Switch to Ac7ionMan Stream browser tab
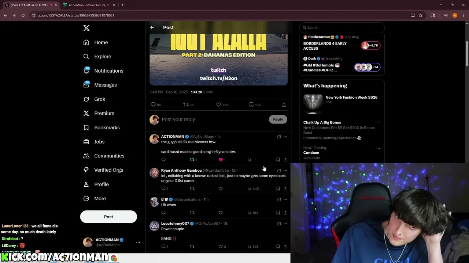This screenshot has height=263, width=469. coord(89,5)
